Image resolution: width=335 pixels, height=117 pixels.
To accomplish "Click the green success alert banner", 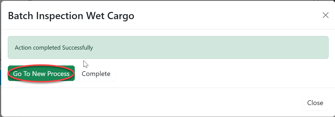I will tap(168, 47).
